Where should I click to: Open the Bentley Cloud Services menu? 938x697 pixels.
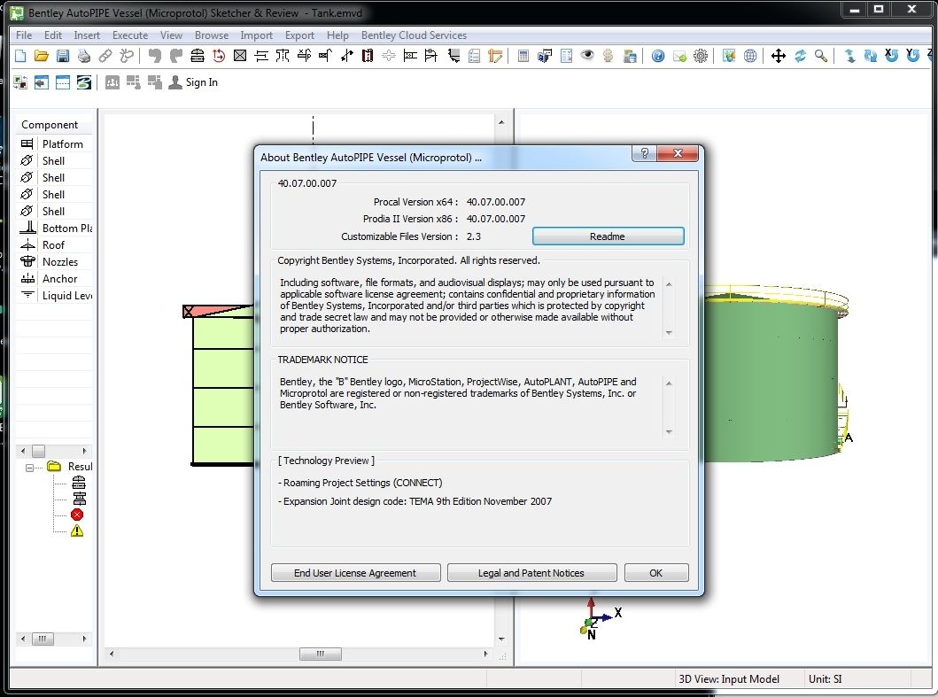click(414, 35)
